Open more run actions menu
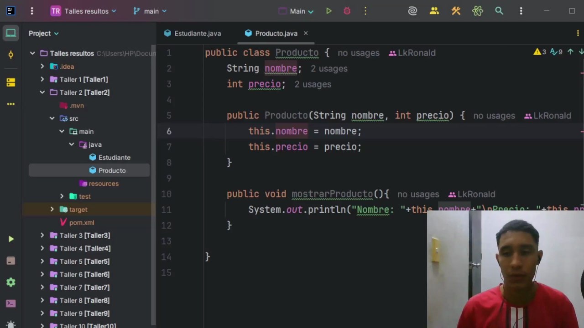The height and width of the screenshot is (328, 584). point(365,11)
